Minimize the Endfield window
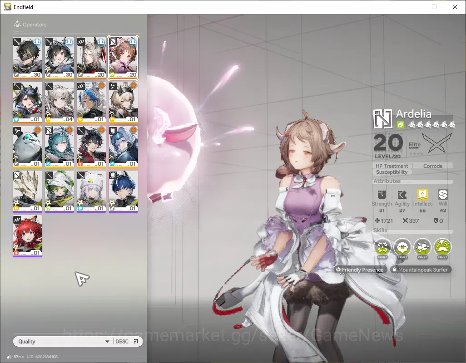The width and height of the screenshot is (466, 363). coord(414,7)
